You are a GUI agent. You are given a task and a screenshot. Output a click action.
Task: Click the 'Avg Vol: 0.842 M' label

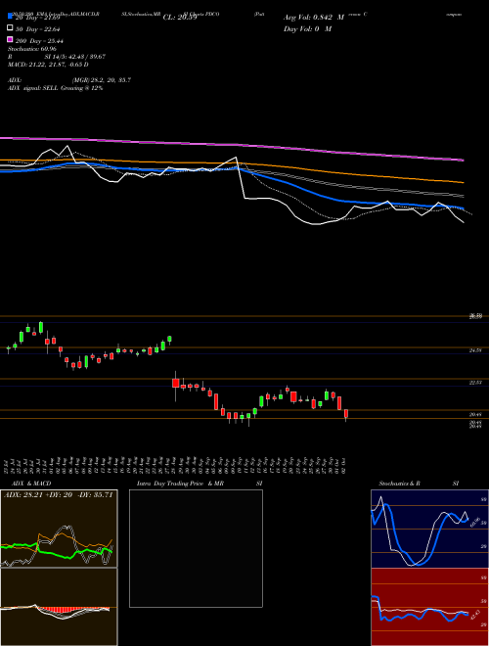tap(314, 18)
